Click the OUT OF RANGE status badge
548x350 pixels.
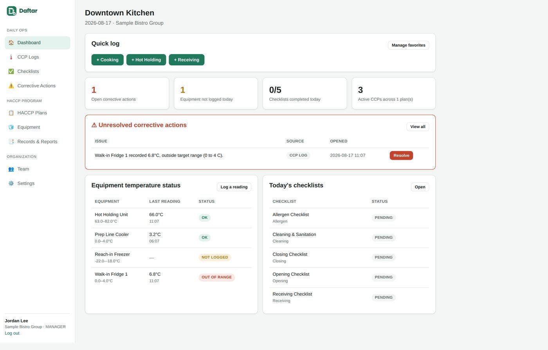click(x=216, y=278)
